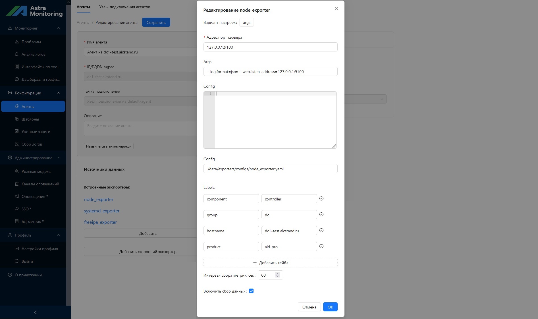Click the Config editor resize handle
The width and height of the screenshot is (538, 319).
click(334, 146)
